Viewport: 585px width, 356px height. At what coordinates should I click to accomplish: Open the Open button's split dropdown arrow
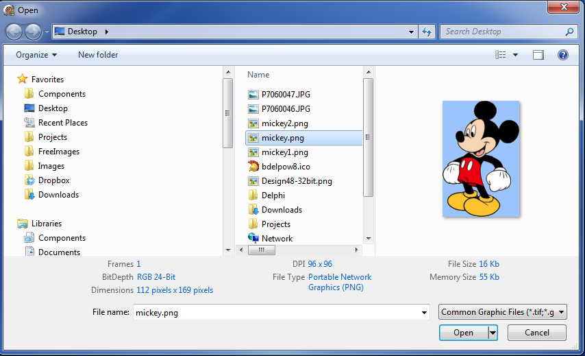[x=493, y=333]
